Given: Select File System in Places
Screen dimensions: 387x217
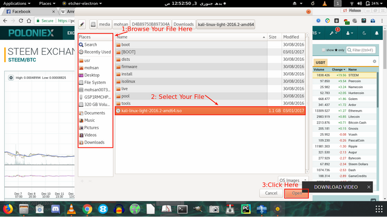Looking at the screenshot, I should 96,83.
